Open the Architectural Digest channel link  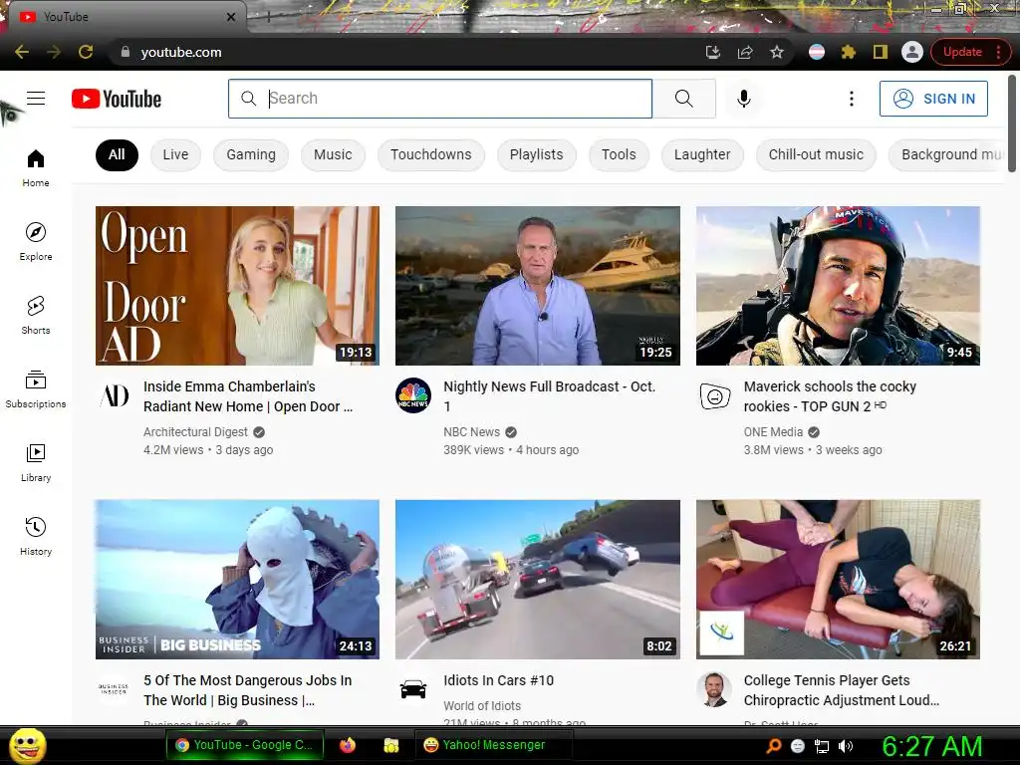[195, 432]
